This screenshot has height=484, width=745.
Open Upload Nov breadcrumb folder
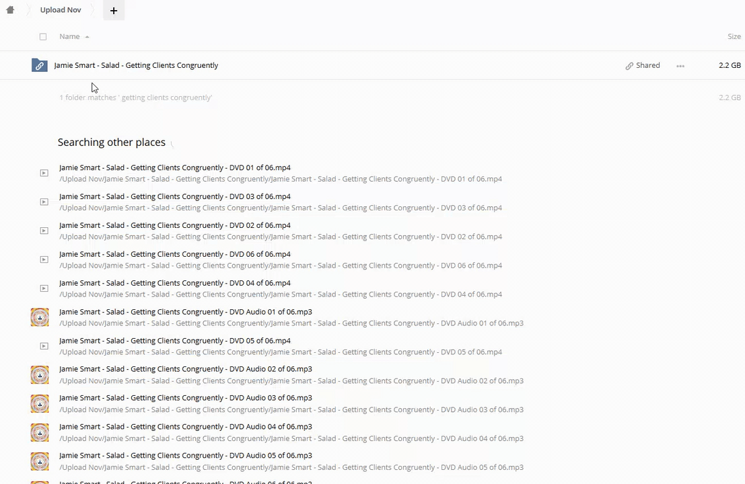pyautogui.click(x=61, y=10)
